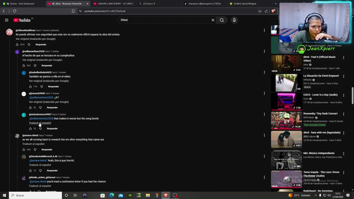
Task: Open options menu for @jvaneck3938 reply
Action: point(264,93)
